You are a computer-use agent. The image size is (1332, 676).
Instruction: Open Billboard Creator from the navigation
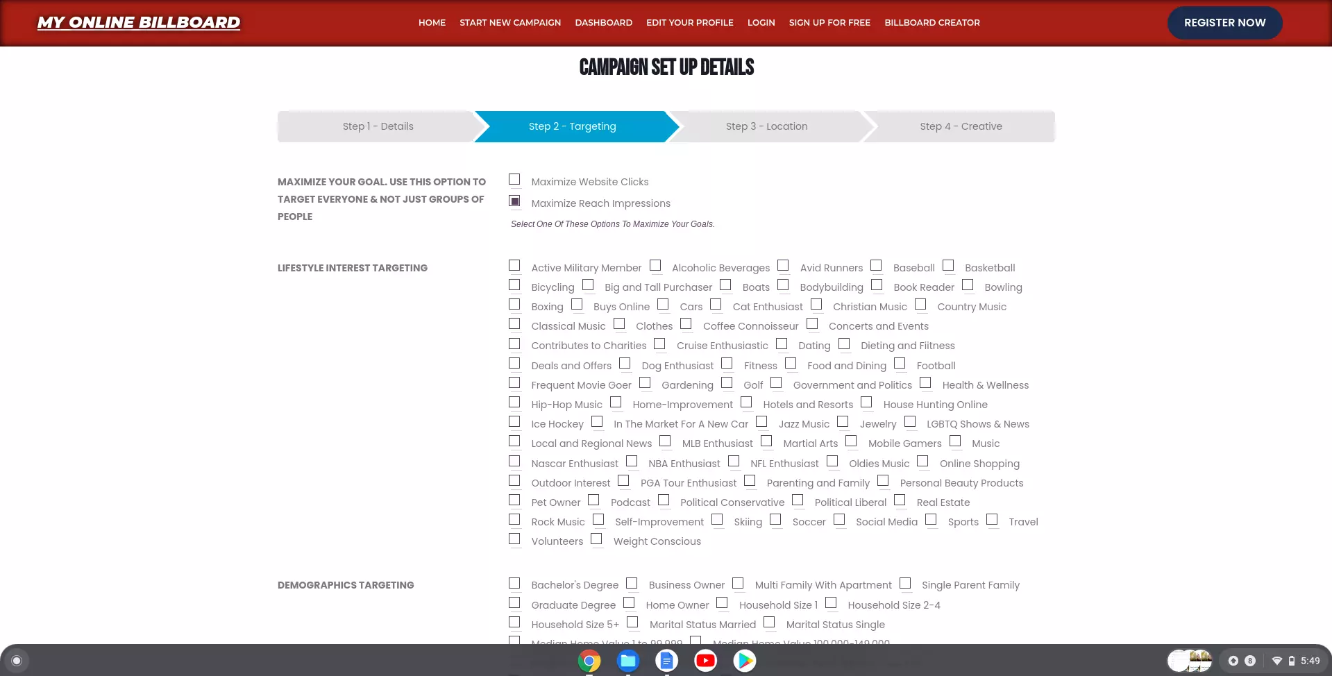click(x=931, y=23)
